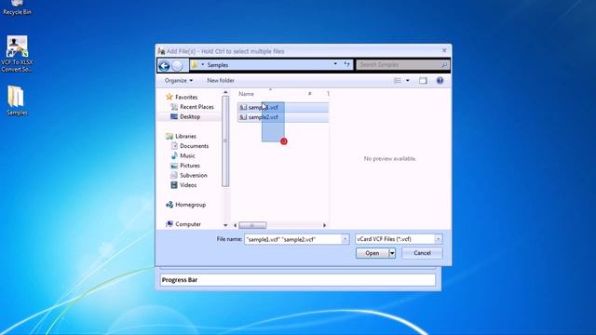Click the Libraries folder icon
596x335 pixels.
169,136
